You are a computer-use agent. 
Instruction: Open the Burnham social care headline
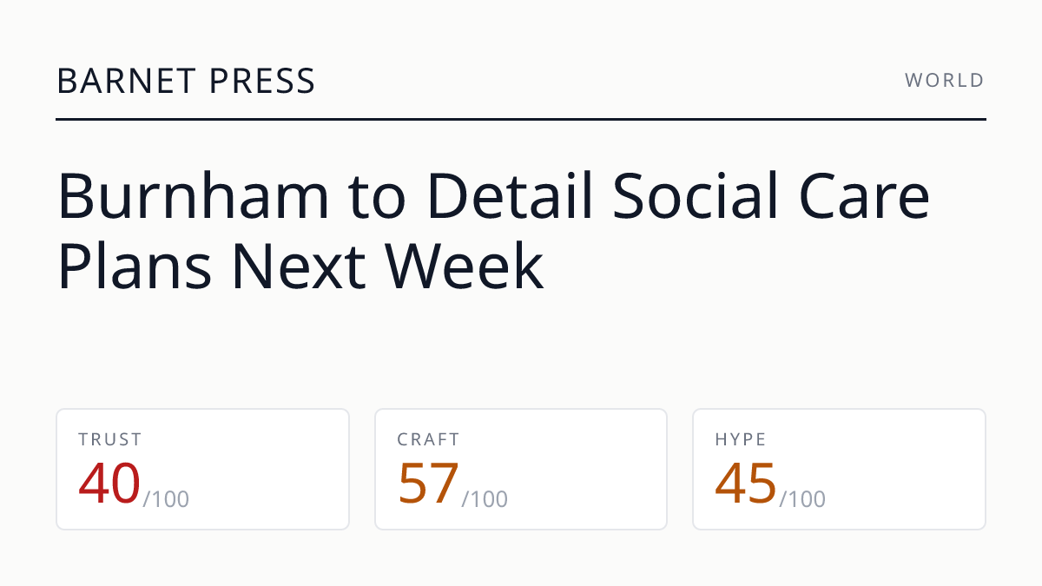click(x=493, y=232)
